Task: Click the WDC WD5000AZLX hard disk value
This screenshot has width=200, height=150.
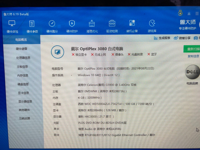Action: (x=116, y=104)
